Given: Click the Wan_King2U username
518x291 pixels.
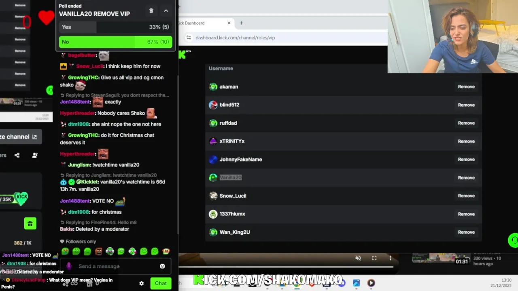Looking at the screenshot, I should pos(235,232).
